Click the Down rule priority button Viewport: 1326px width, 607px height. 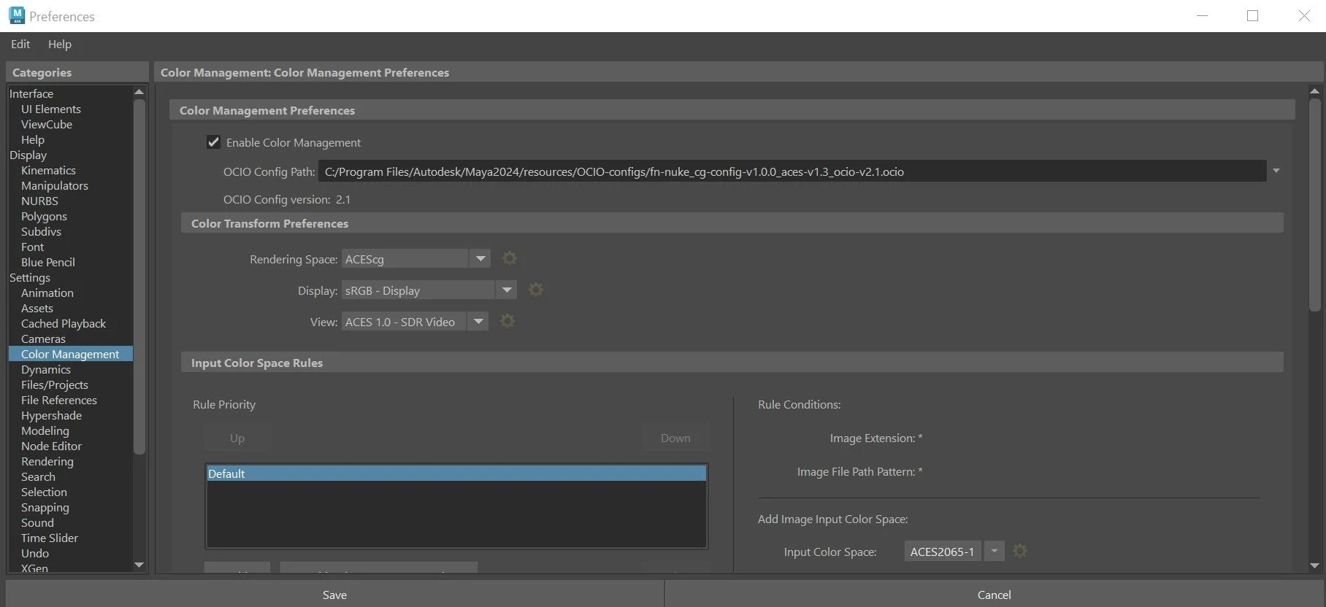pyautogui.click(x=675, y=438)
